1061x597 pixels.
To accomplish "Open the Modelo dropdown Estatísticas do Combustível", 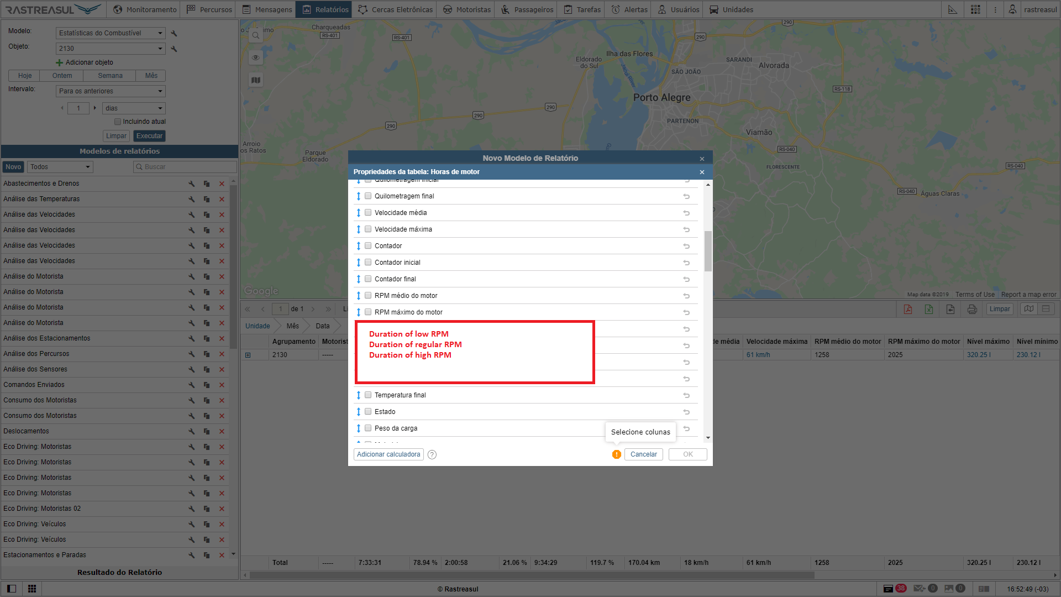I will point(111,33).
